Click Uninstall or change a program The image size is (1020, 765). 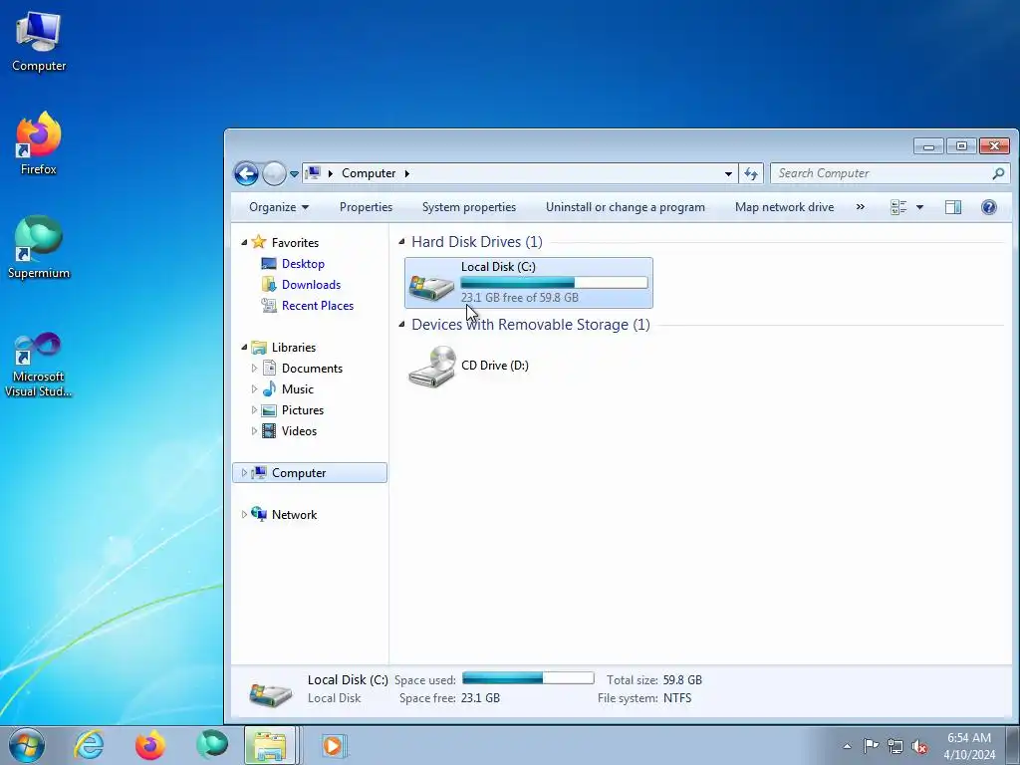(626, 207)
